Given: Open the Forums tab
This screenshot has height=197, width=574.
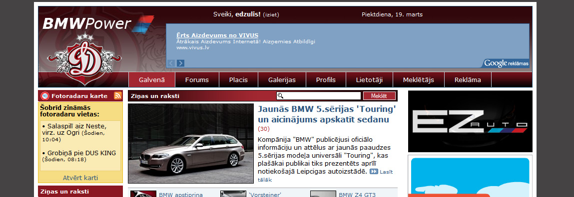Looking at the screenshot, I should tap(197, 80).
